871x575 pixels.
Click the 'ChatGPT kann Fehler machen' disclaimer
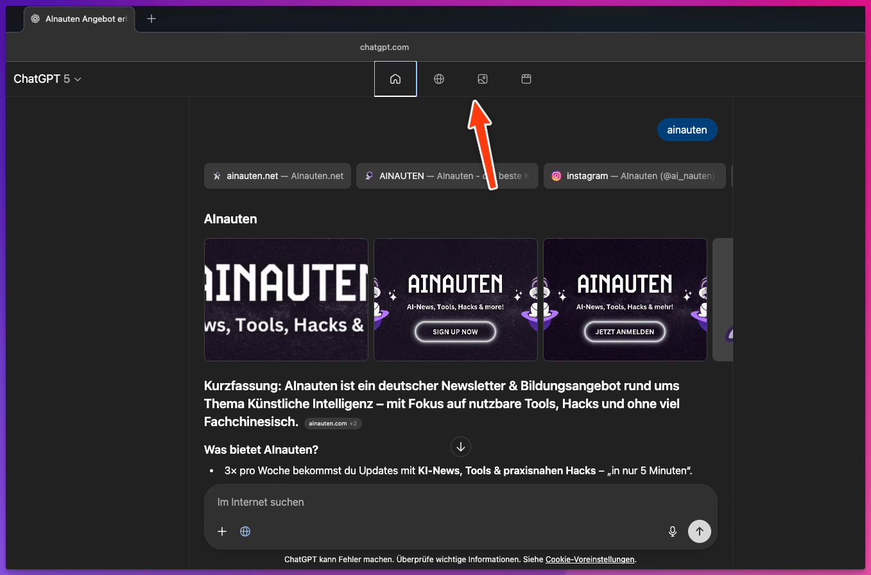pyautogui.click(x=460, y=560)
